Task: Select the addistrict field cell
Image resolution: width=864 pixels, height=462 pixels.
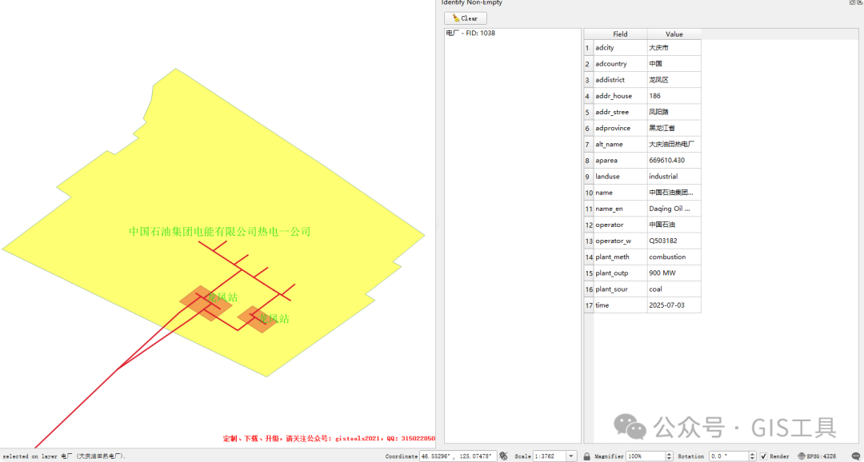Action: pos(621,80)
